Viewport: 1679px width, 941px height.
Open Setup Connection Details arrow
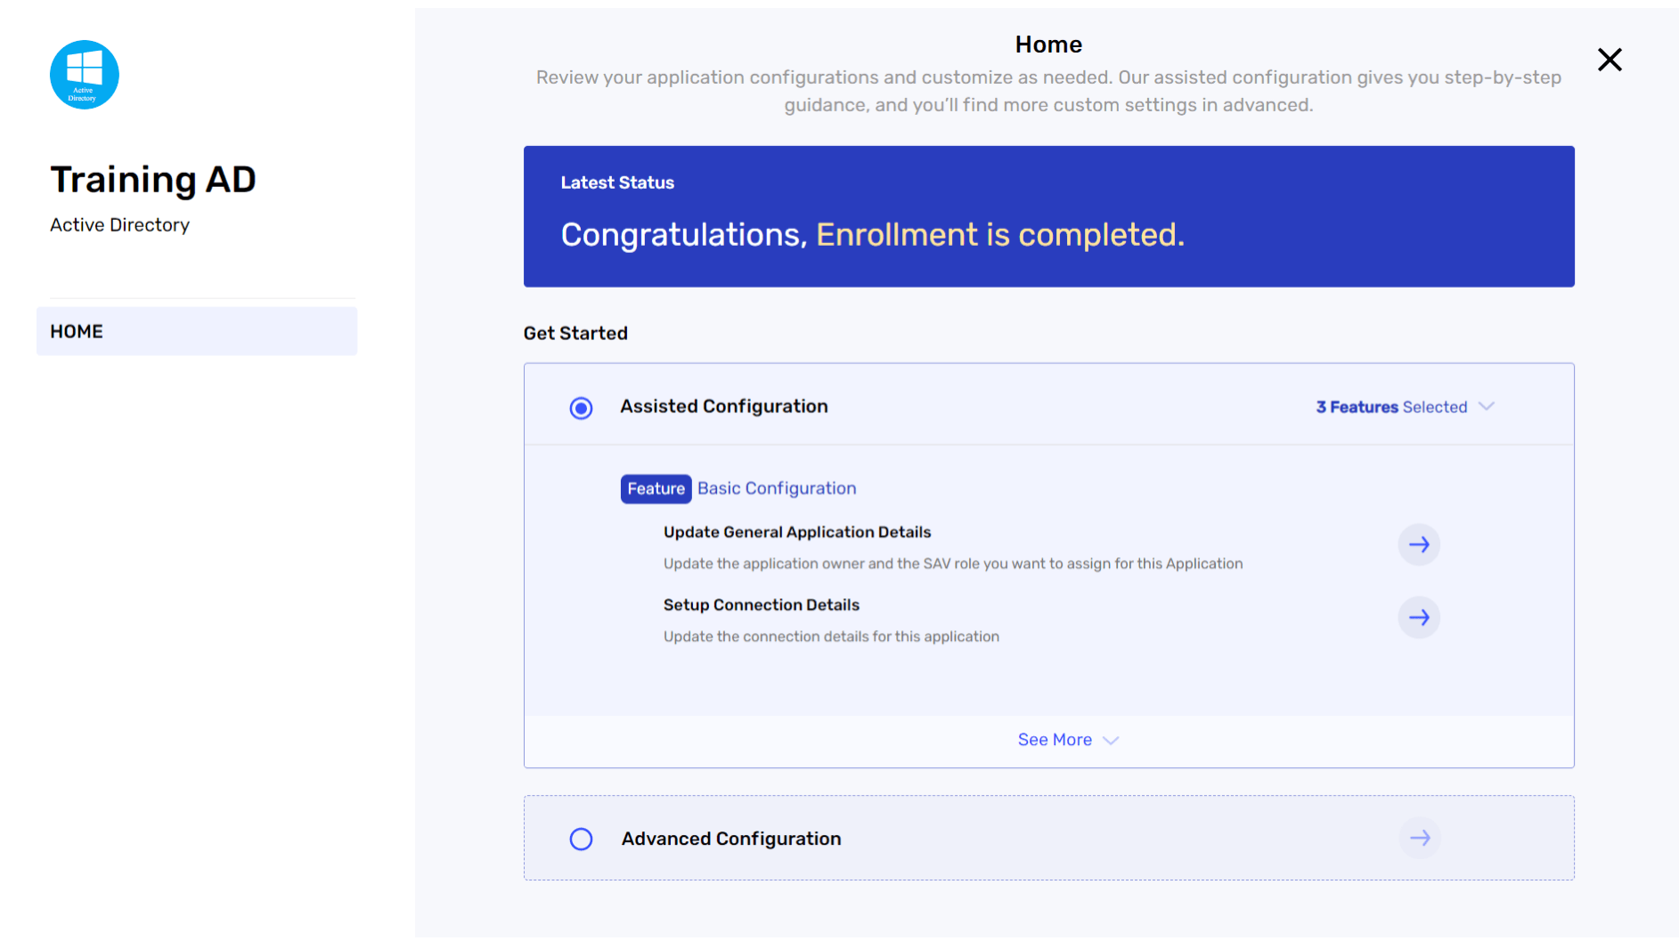pos(1419,618)
